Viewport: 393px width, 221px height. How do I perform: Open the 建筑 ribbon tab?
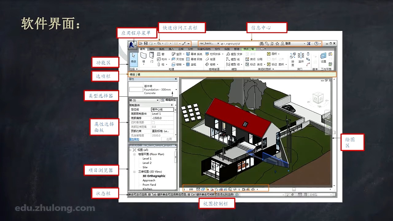click(x=142, y=49)
